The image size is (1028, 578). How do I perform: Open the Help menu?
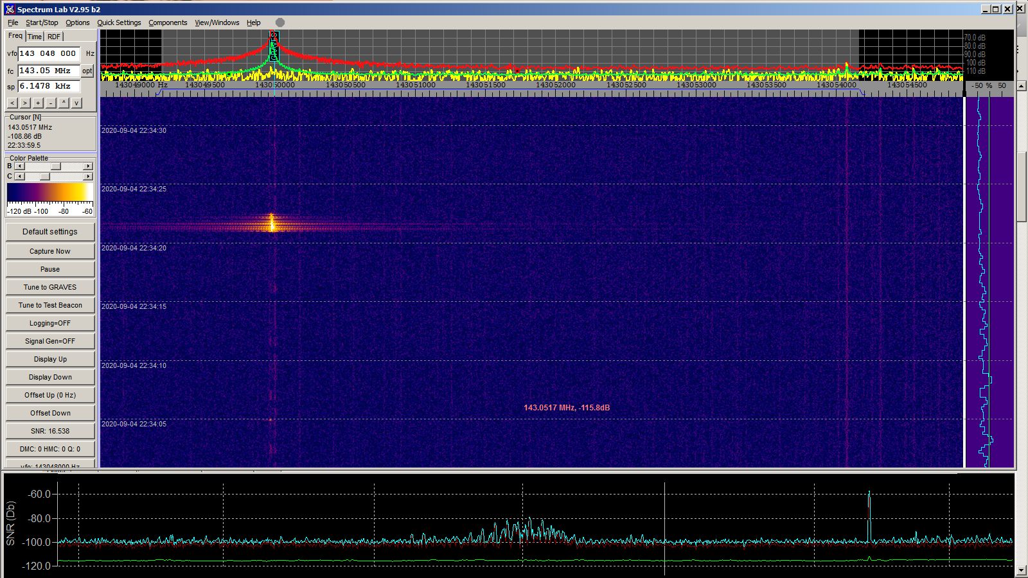point(254,22)
